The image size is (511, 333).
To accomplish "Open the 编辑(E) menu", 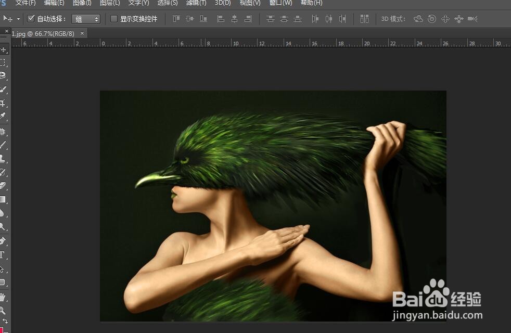I will pyautogui.click(x=54, y=3).
